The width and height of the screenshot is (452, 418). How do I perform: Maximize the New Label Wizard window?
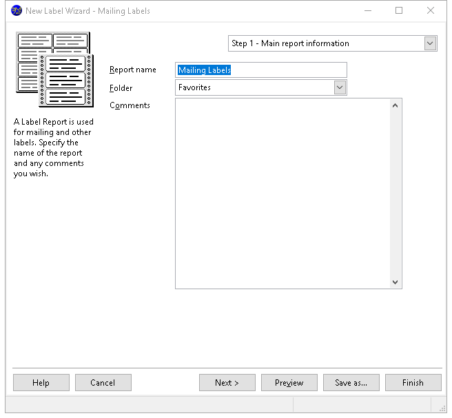click(x=399, y=10)
